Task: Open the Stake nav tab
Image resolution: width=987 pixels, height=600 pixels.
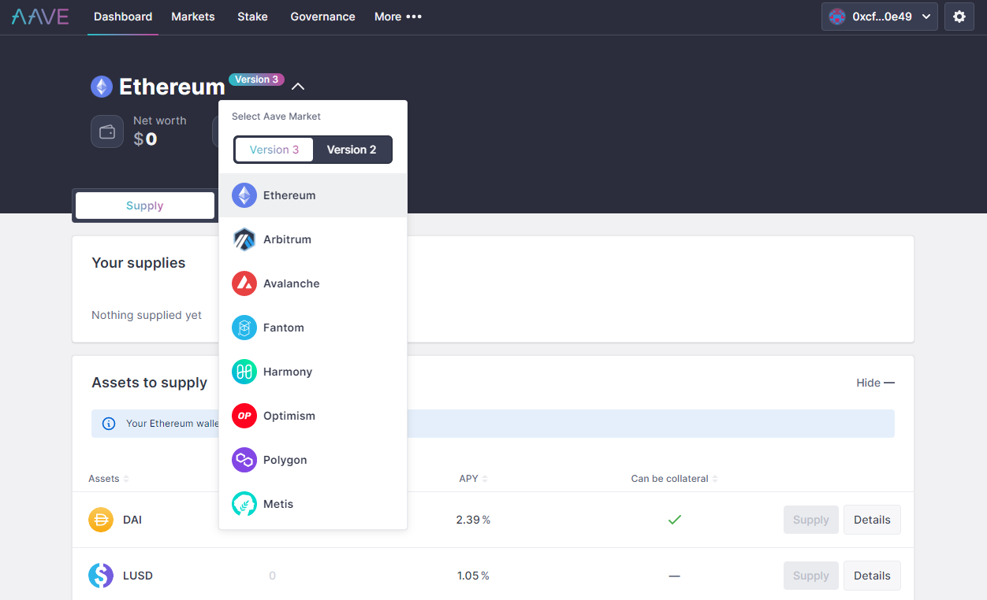Action: (x=252, y=17)
